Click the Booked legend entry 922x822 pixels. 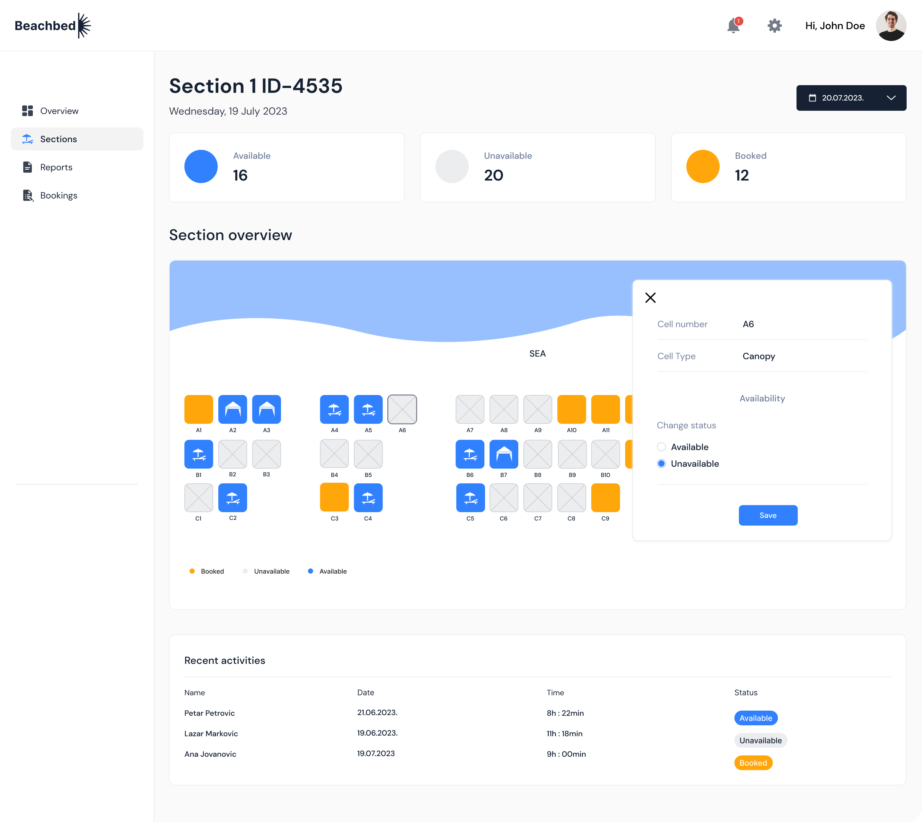[206, 571]
